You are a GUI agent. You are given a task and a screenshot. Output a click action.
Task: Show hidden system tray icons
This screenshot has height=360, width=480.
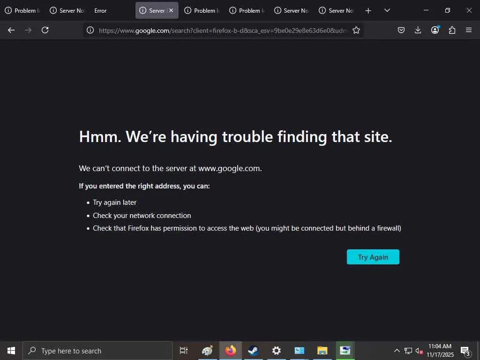[x=397, y=351]
